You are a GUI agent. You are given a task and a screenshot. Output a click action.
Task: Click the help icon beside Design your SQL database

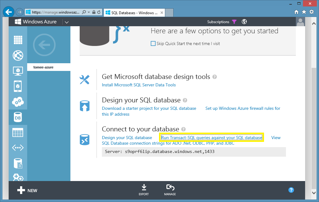[x=185, y=101]
